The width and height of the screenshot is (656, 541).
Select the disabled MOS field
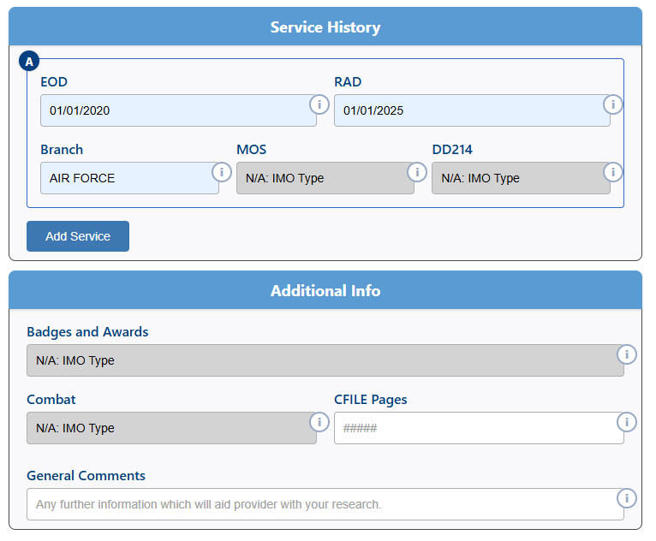pos(325,178)
